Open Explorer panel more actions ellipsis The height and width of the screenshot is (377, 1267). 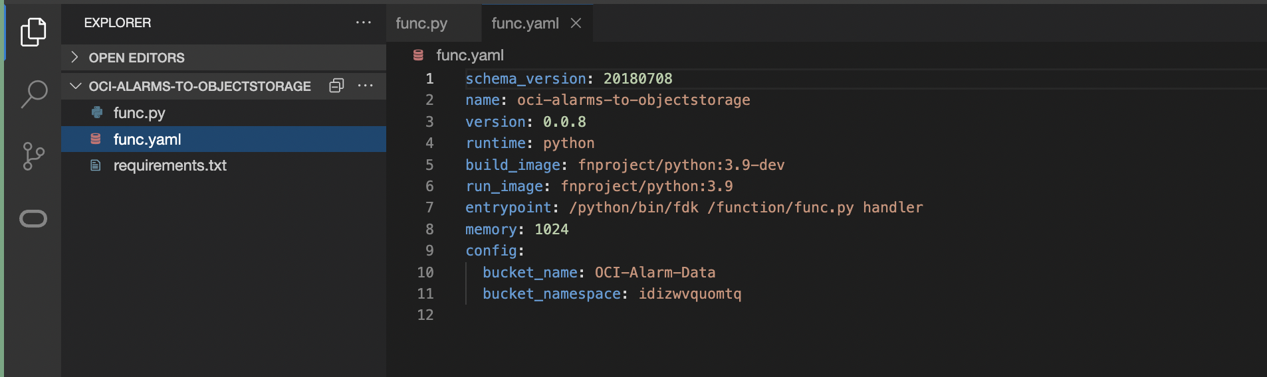click(x=364, y=23)
